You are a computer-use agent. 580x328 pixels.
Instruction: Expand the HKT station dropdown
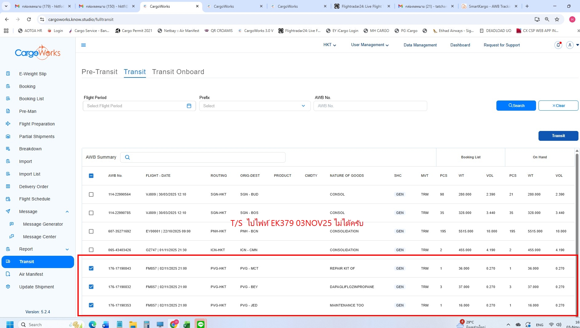(x=329, y=45)
